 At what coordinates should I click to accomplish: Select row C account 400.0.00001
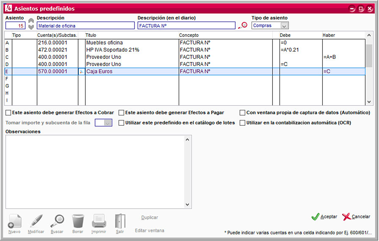pyautogui.click(x=58, y=57)
